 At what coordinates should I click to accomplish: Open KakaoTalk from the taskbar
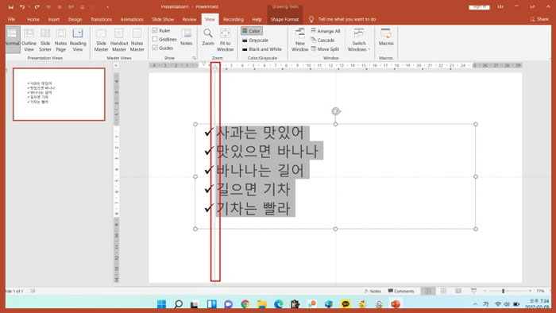click(346, 303)
